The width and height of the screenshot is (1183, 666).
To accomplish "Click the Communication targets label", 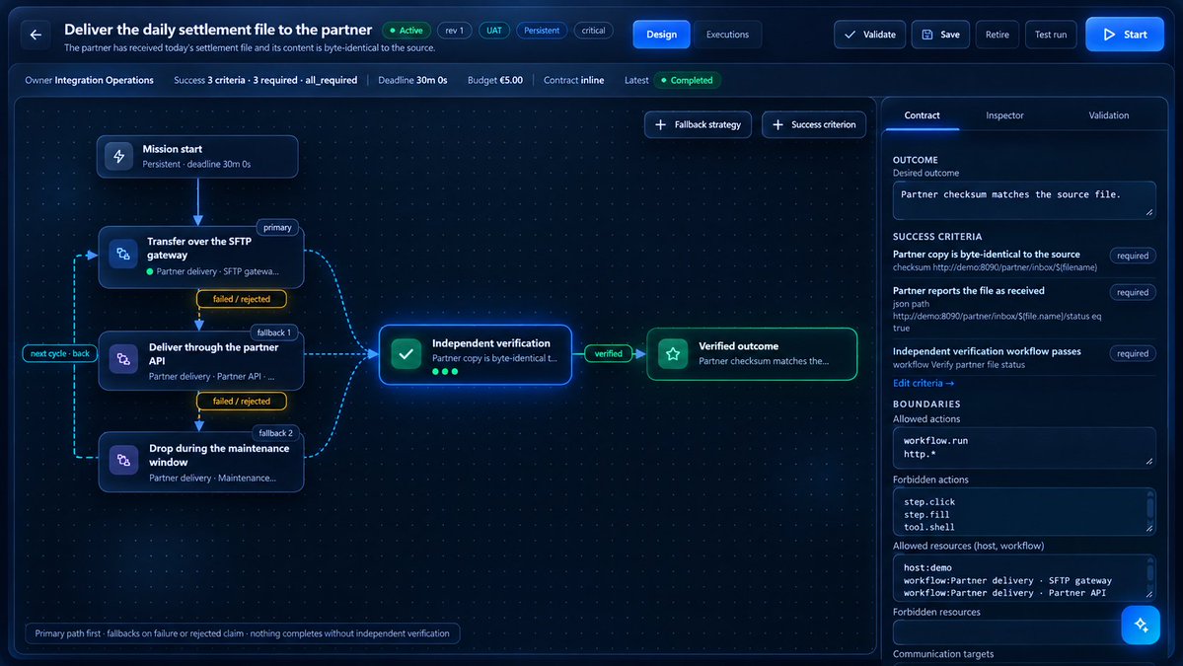I will click(943, 654).
